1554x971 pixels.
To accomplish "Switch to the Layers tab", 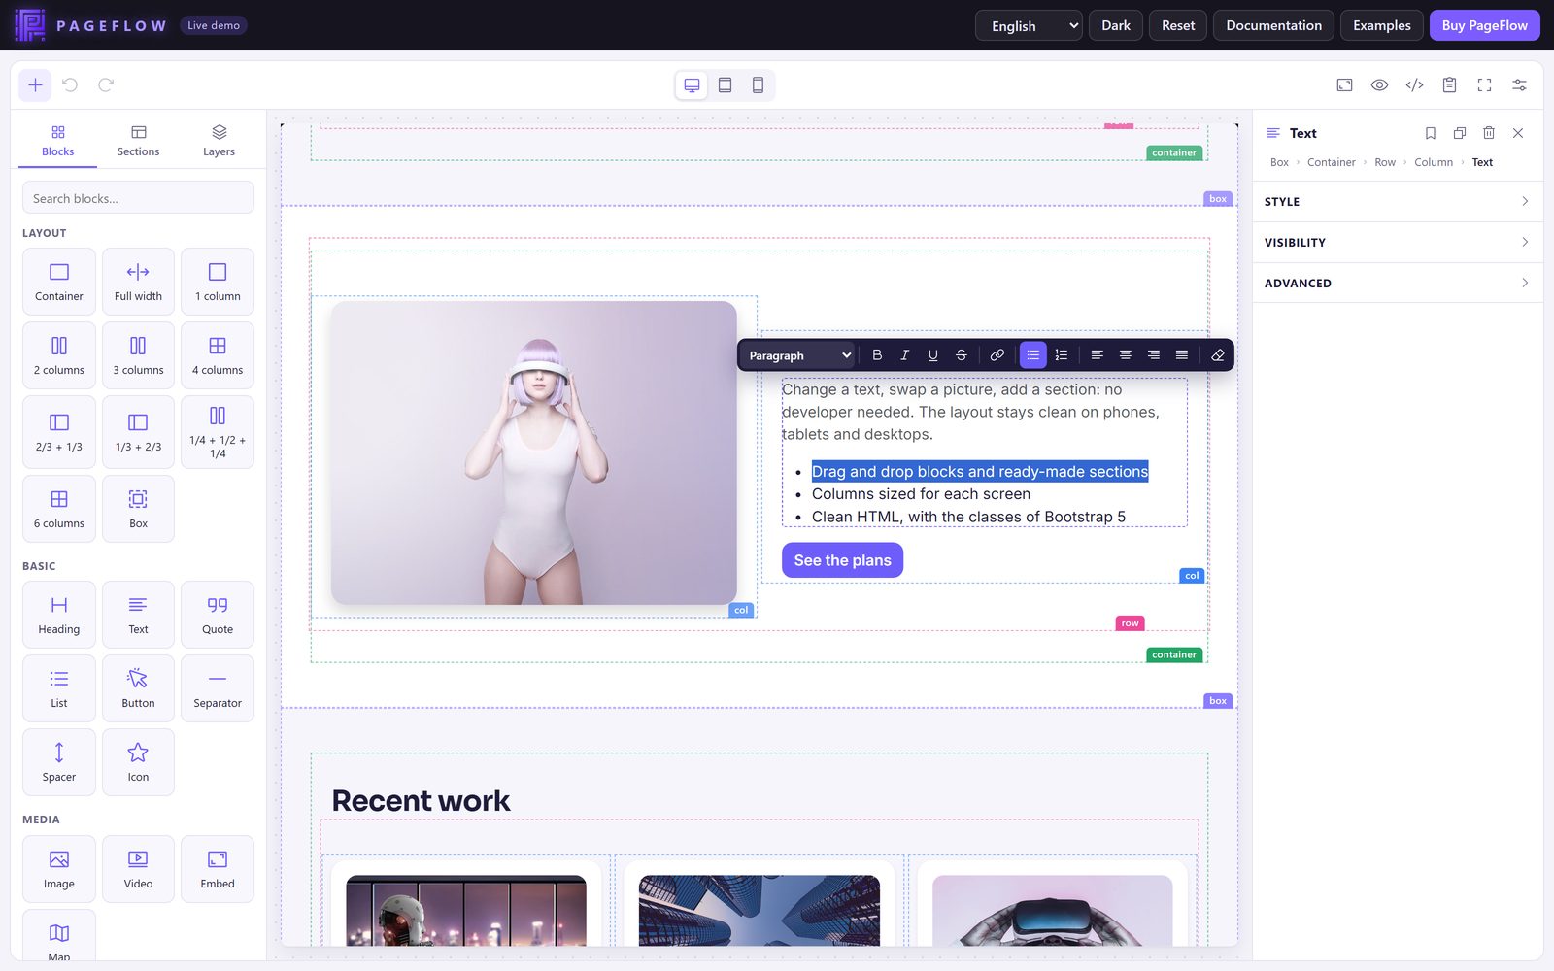I will click(219, 141).
